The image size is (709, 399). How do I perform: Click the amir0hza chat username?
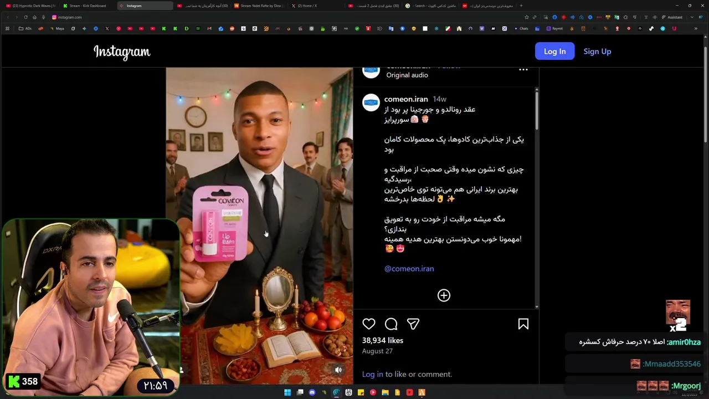(684, 342)
